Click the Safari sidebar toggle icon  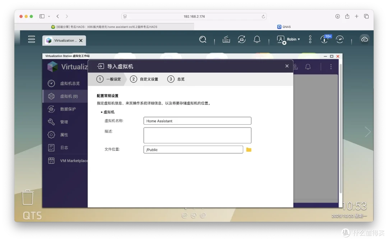[42, 16]
